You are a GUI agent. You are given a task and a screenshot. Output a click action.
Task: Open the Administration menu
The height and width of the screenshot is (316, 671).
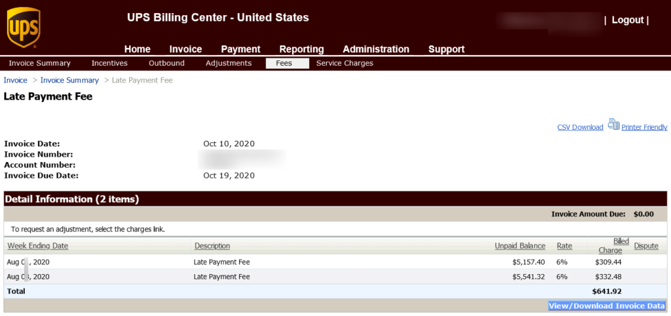[376, 49]
